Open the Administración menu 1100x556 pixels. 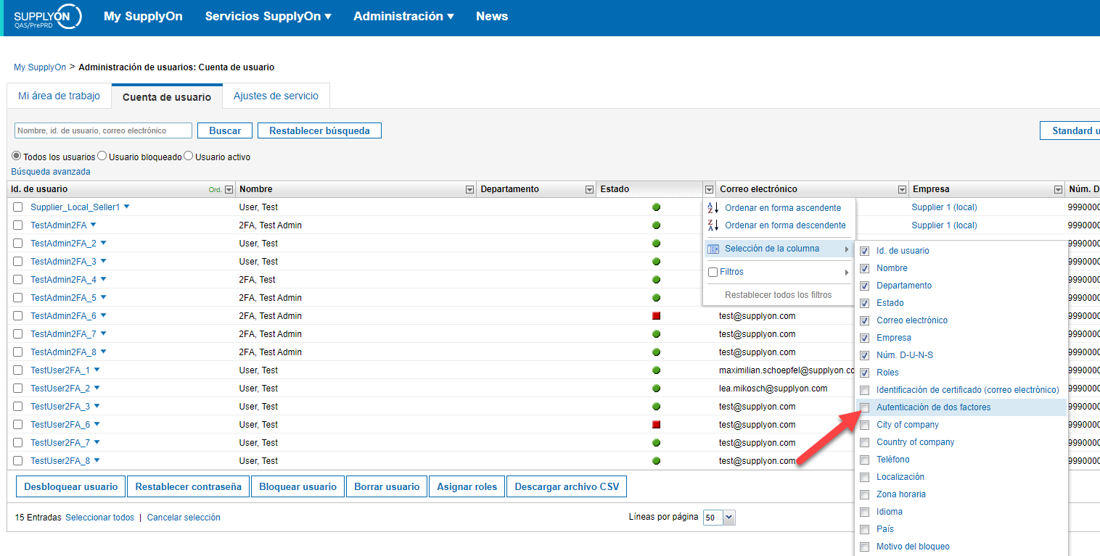click(x=403, y=16)
